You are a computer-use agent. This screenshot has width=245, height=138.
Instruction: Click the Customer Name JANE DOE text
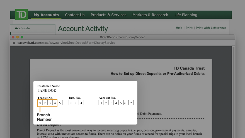[47, 91]
